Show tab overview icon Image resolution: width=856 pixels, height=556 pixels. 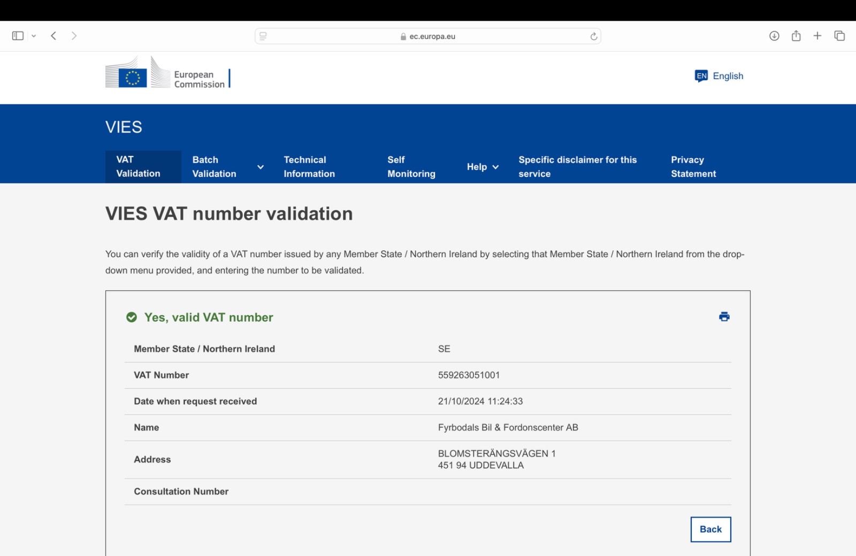pos(839,36)
